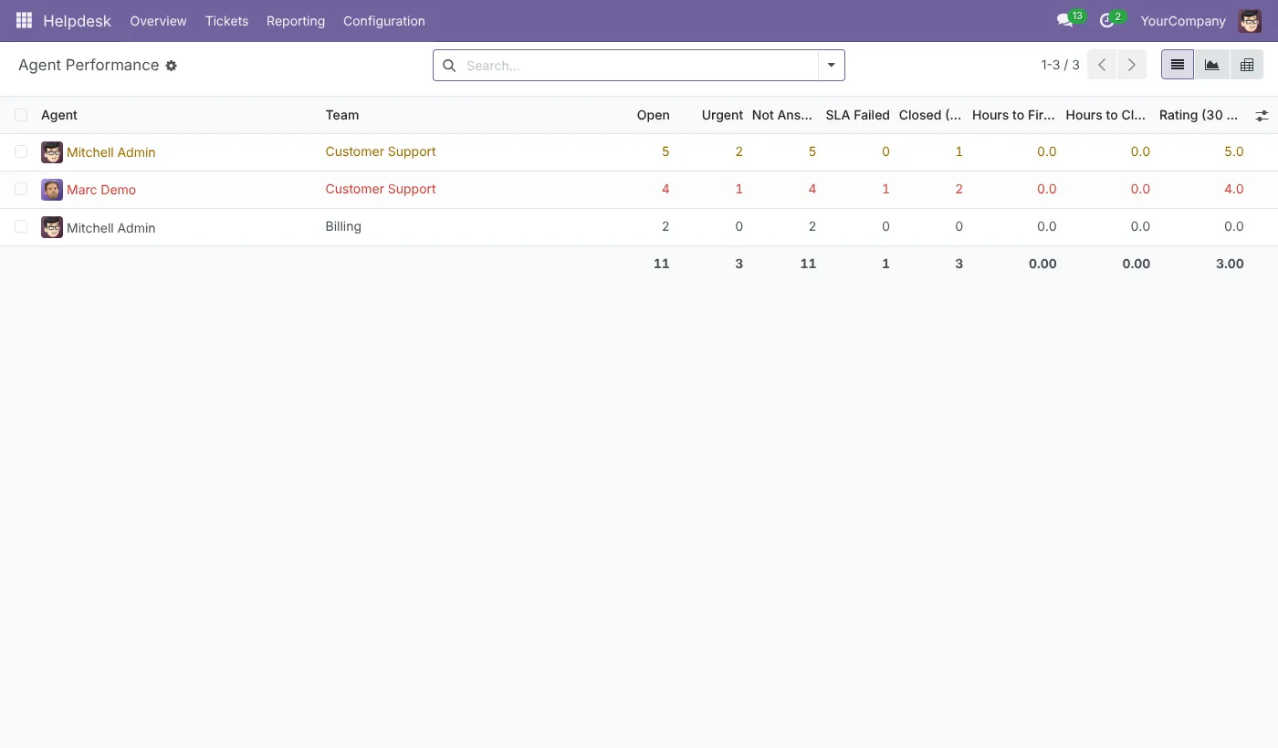Click the 4.0 rating value

(x=1233, y=189)
